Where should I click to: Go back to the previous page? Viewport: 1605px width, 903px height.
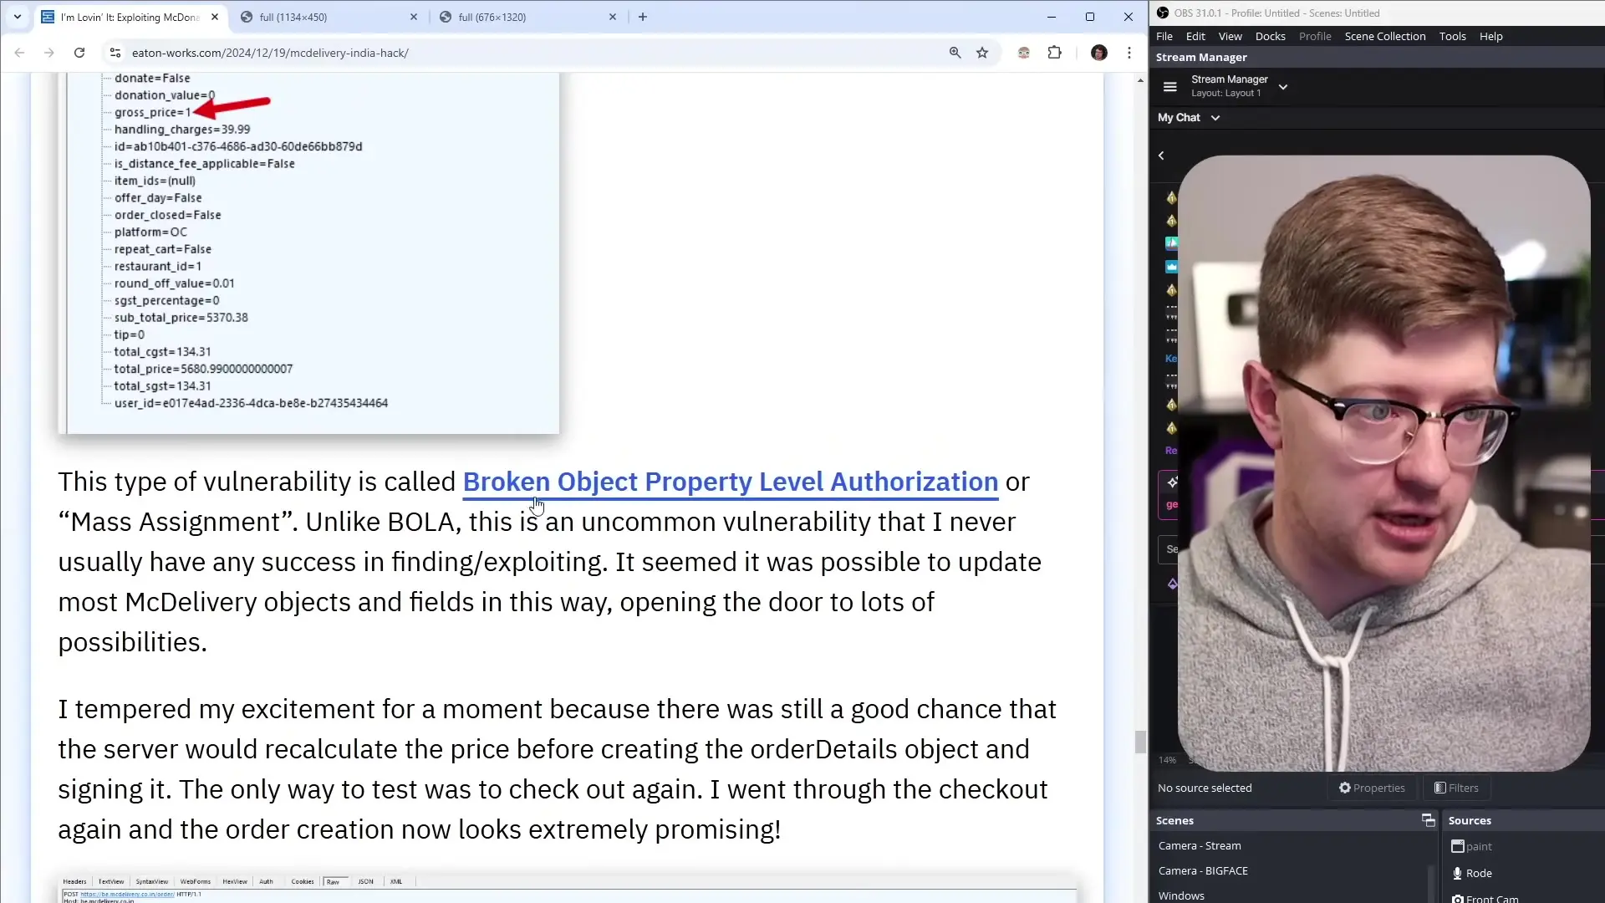[19, 53]
